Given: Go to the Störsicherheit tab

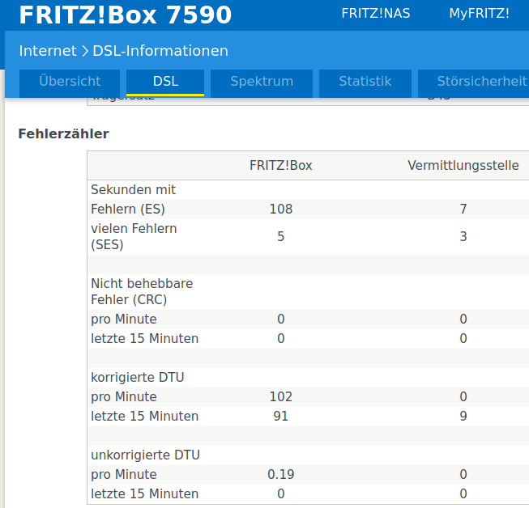Looking at the screenshot, I should point(474,83).
